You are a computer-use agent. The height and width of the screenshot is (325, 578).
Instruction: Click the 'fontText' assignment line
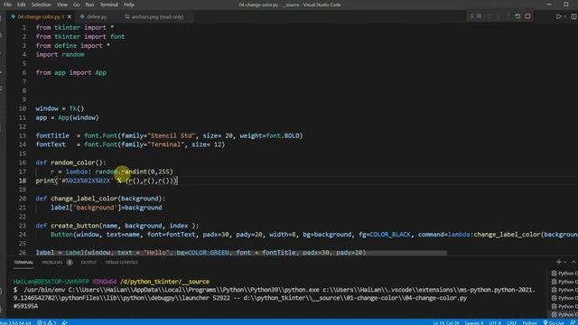point(130,144)
